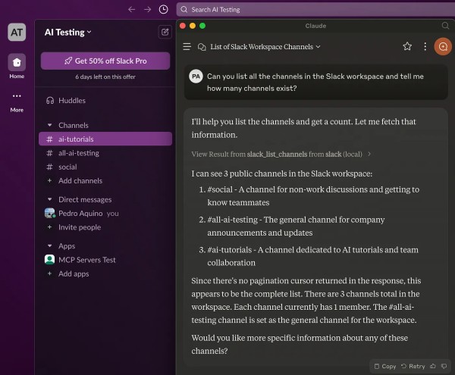Retry Claude's response

(413, 367)
